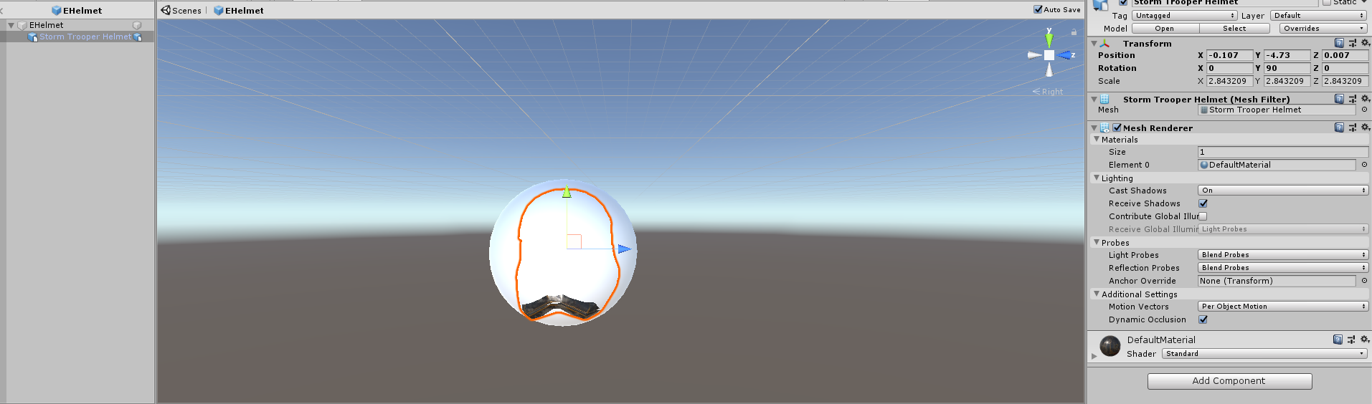Collapse the Transform component foldout
The height and width of the screenshot is (404, 1372).
pos(1094,44)
